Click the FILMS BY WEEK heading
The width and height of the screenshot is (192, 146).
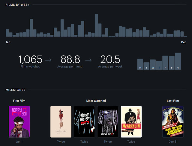17,5
